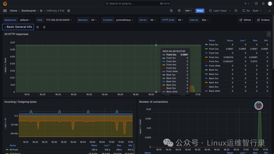This screenshot has width=274, height=154.
Task: Open the Add menu
Action: [x=189, y=11]
